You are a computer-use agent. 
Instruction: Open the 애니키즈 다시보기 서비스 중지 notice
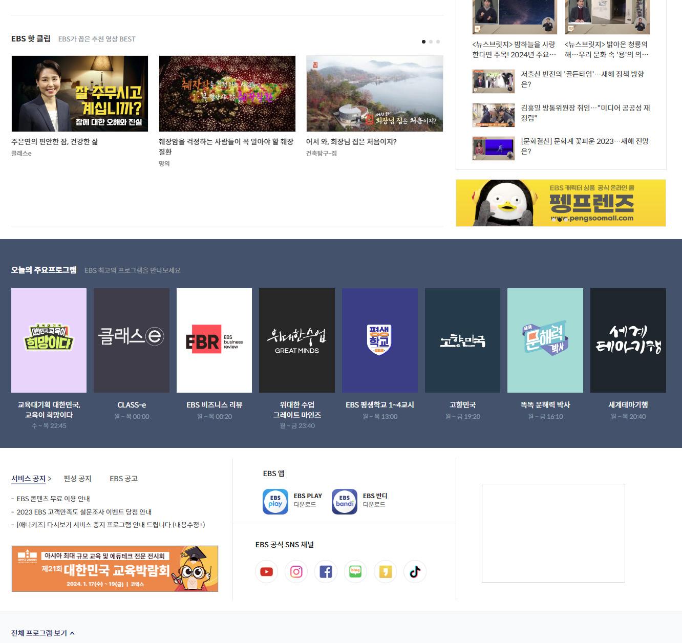pyautogui.click(x=111, y=525)
